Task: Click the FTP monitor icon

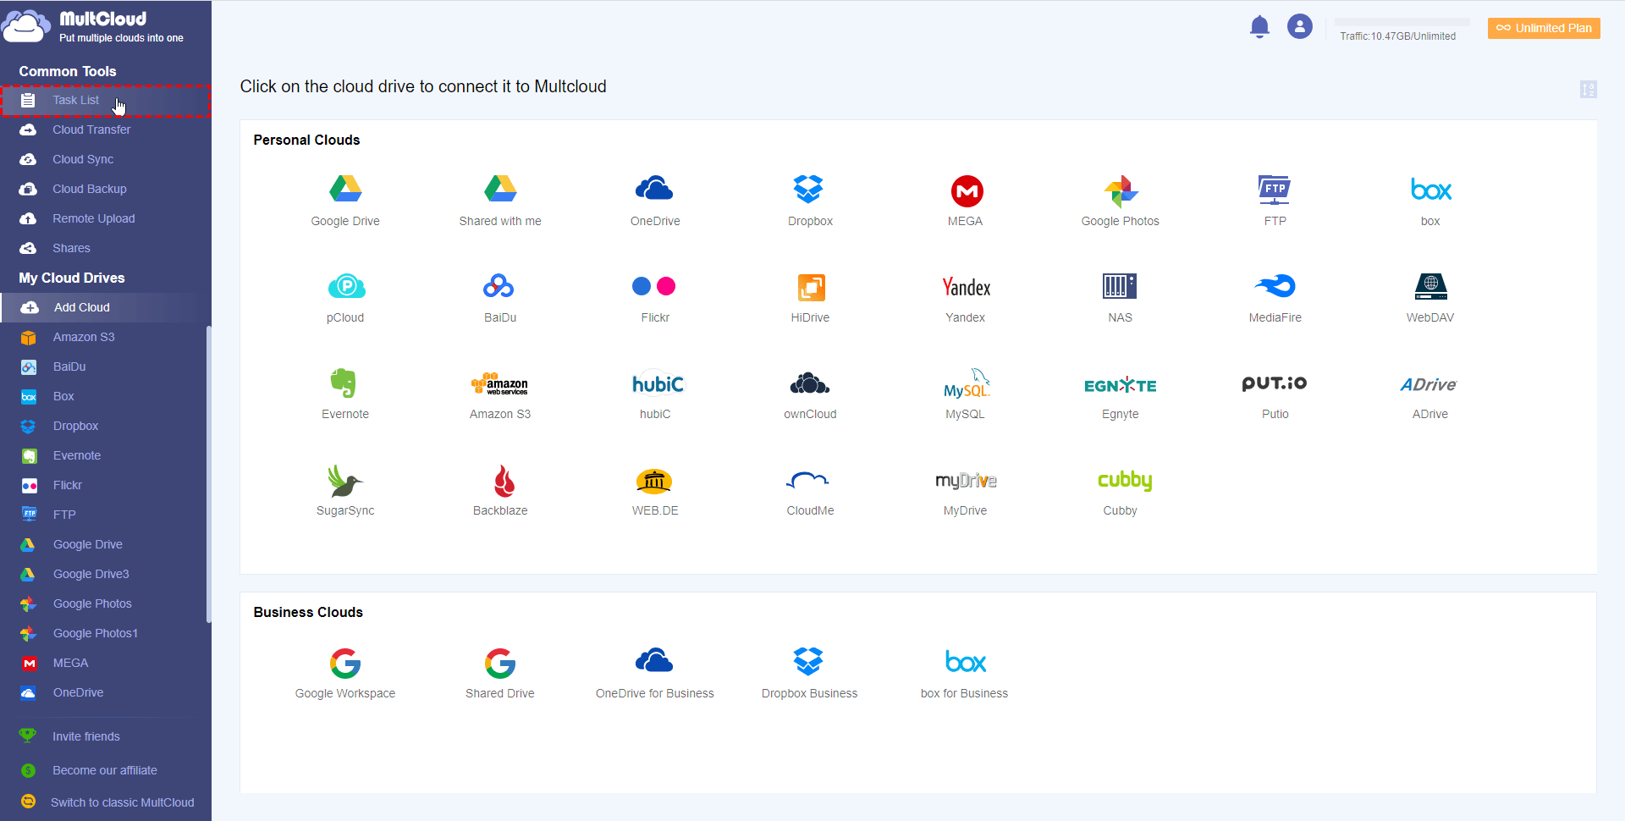Action: pyautogui.click(x=1275, y=190)
